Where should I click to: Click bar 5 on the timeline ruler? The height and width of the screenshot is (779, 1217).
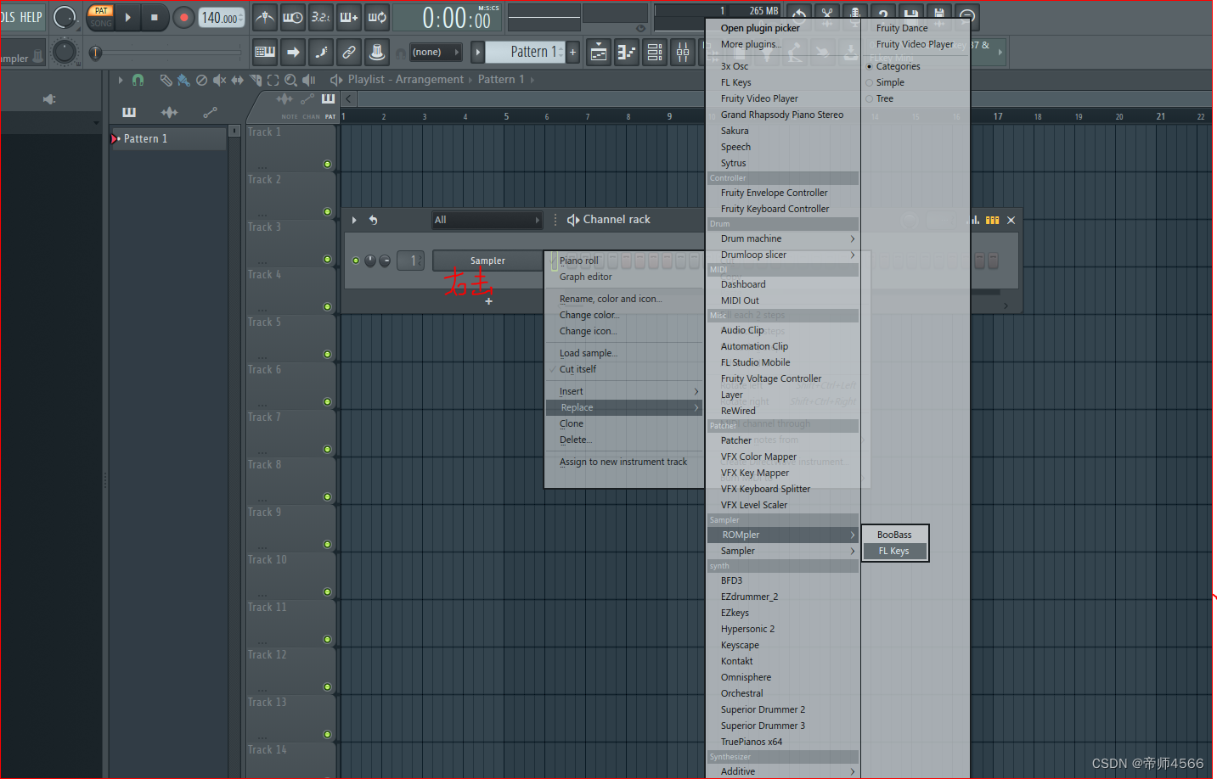[x=506, y=116]
